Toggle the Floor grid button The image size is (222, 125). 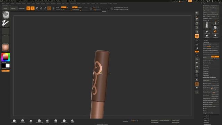pyautogui.click(x=197, y=40)
